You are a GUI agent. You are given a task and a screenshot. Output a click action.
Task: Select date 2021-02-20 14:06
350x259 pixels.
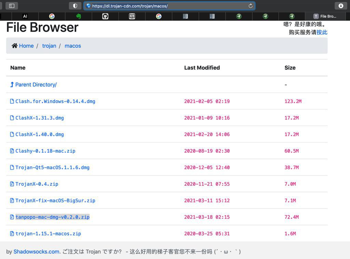pos(207,134)
